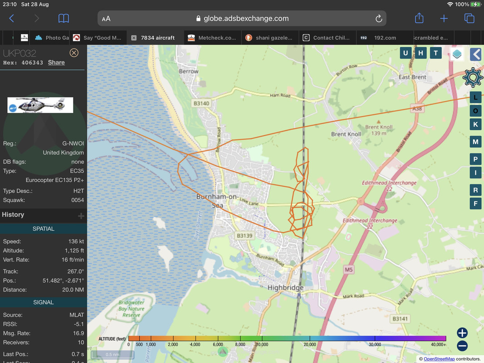Click the UKP032 callsign heading

point(20,53)
